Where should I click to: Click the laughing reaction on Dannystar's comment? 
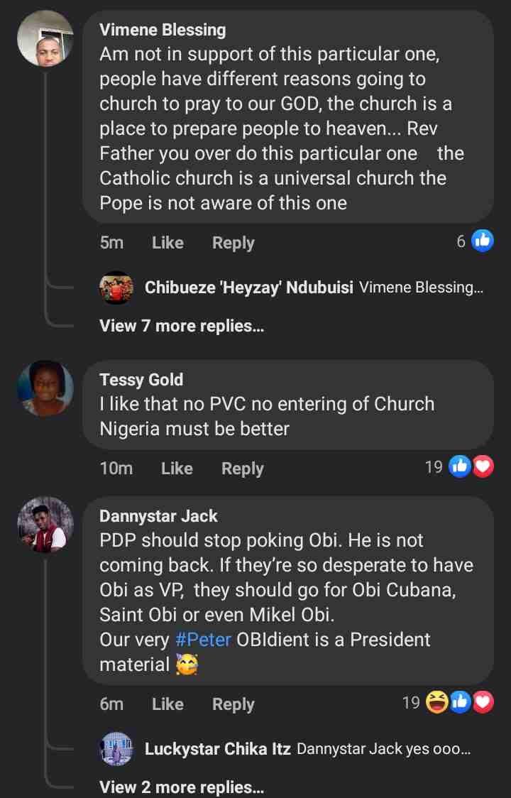click(437, 703)
